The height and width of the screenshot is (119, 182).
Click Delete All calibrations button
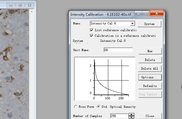(150, 69)
